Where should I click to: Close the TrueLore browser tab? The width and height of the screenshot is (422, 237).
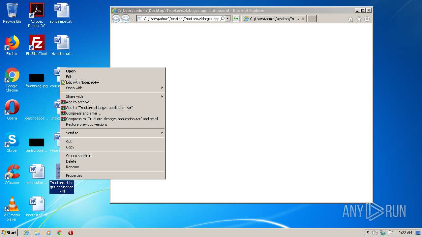coord(303,19)
